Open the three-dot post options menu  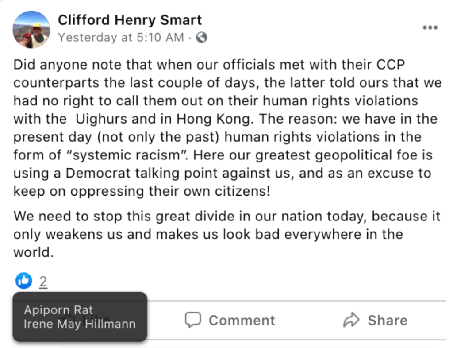[x=430, y=27]
